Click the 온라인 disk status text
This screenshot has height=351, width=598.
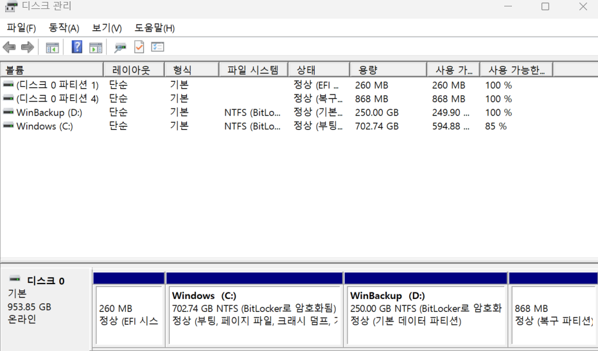[x=22, y=319]
